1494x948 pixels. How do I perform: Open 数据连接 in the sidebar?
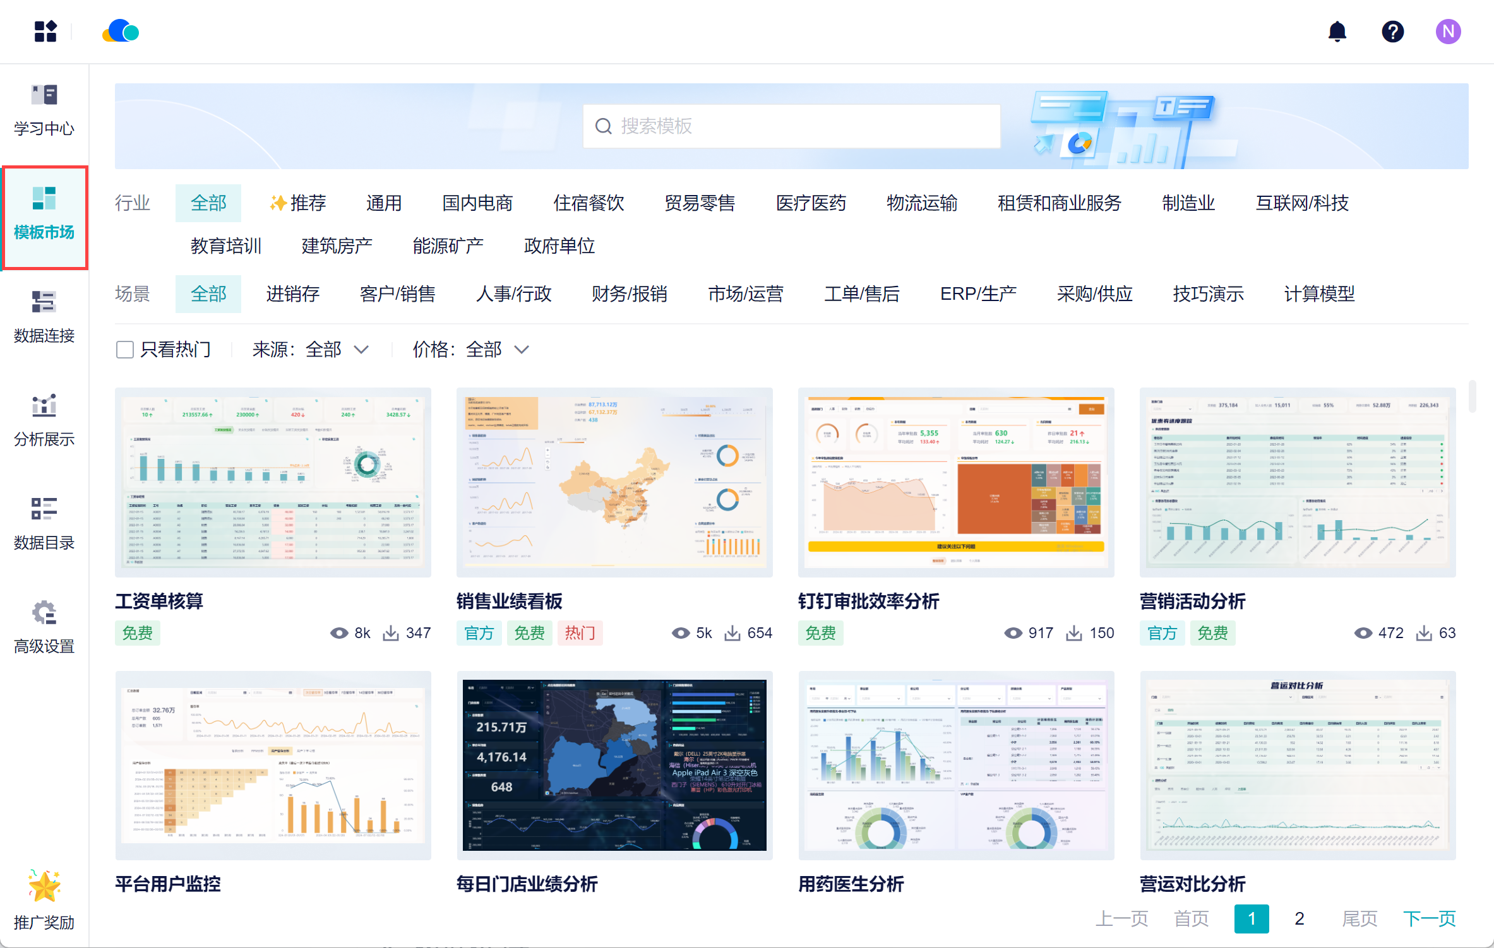pos(44,317)
